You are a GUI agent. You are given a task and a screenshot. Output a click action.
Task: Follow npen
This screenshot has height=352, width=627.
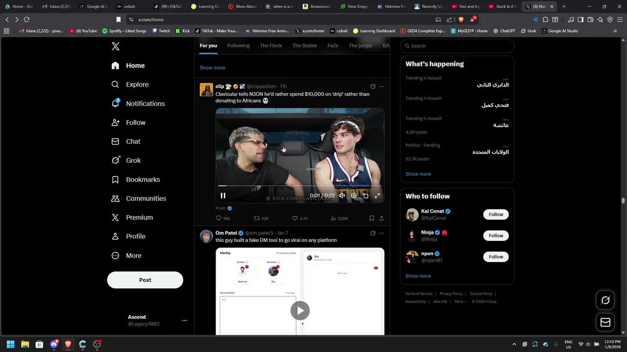pos(496,257)
